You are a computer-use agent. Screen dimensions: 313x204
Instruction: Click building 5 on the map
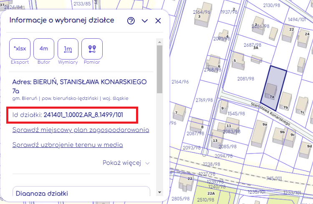(238, 61)
